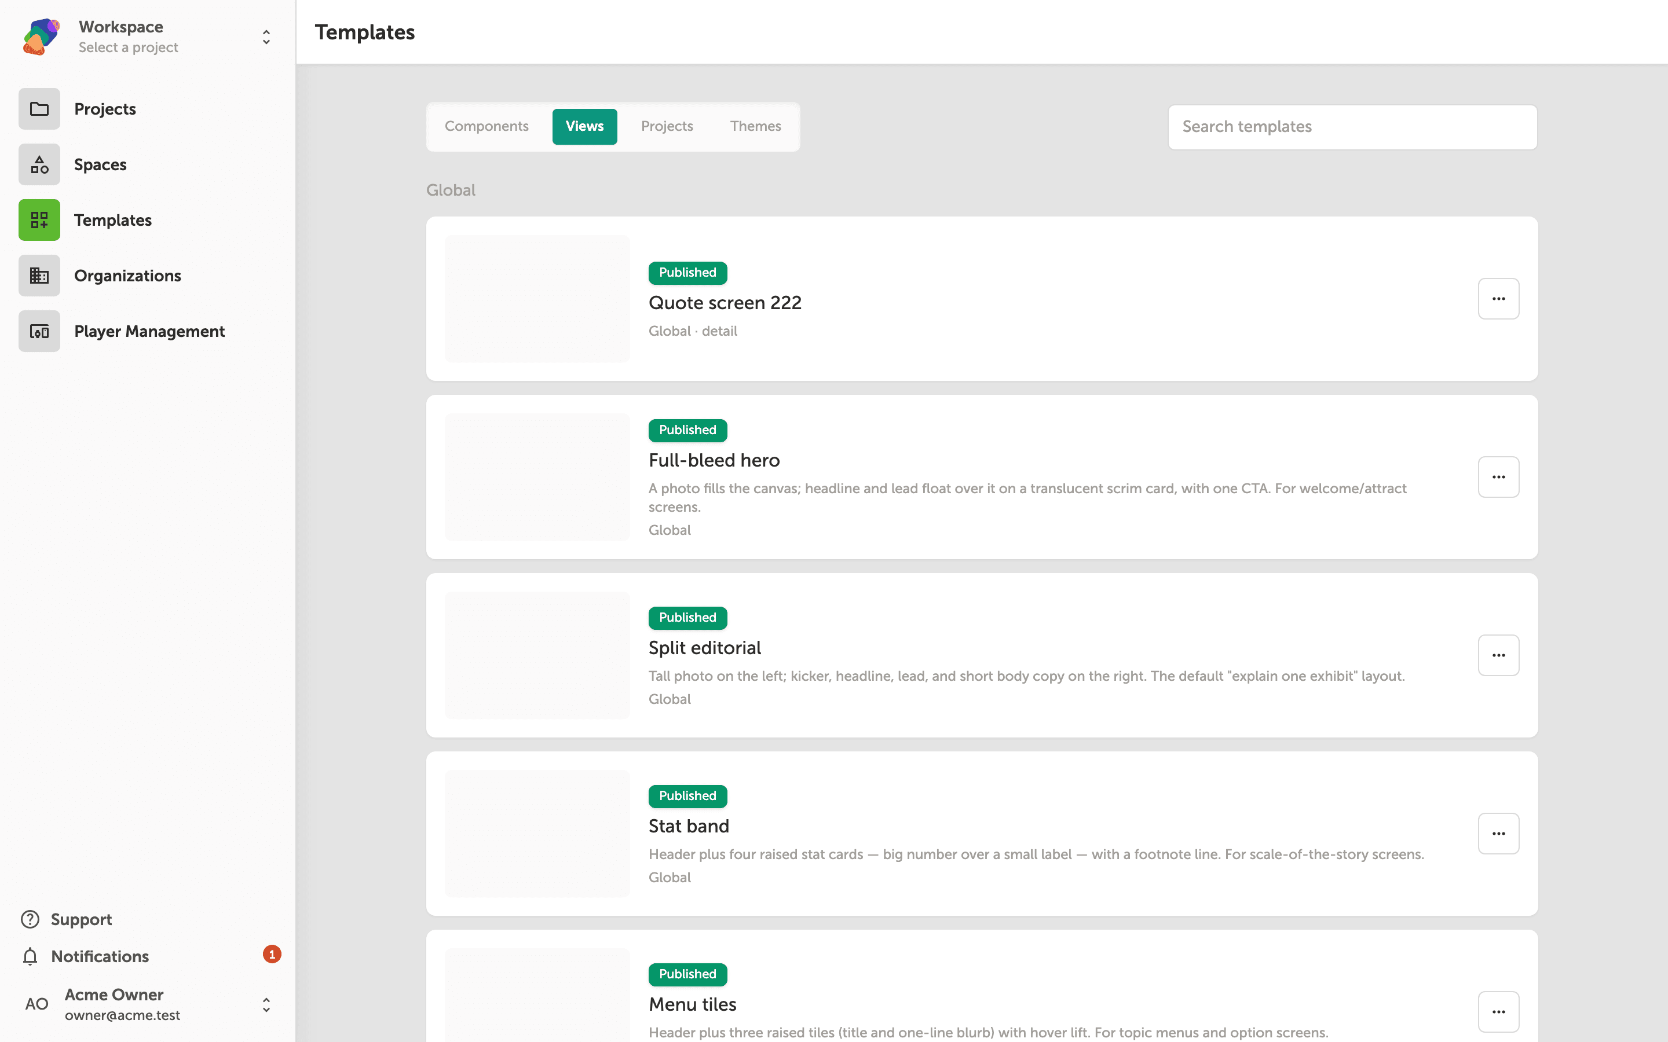This screenshot has width=1668, height=1042.
Task: Go to Spaces in the sidebar
Action: pos(100,165)
